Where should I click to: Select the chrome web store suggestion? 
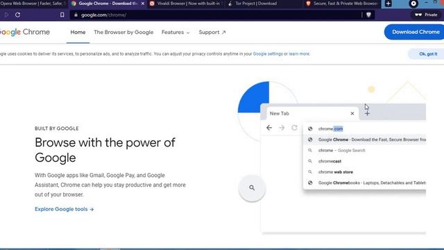coord(365,172)
